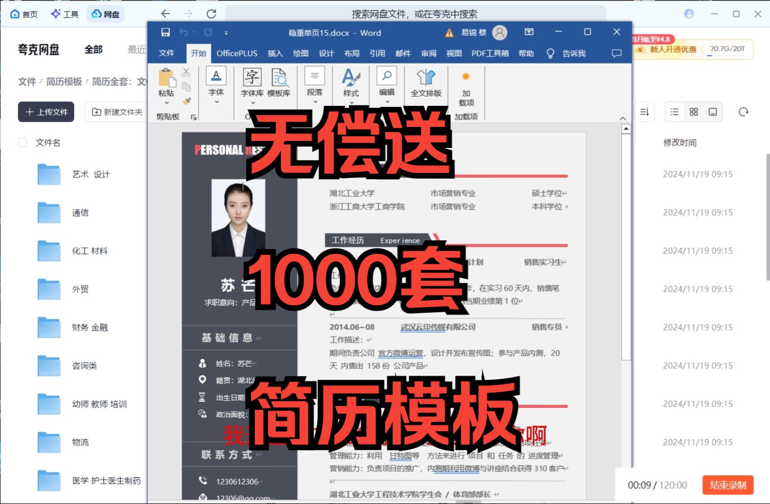Click the browser back arrow
This screenshot has height=504, width=770.
click(x=165, y=14)
